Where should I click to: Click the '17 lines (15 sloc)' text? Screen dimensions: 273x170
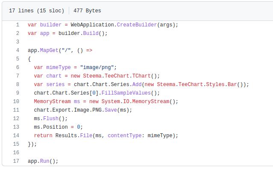tap(37, 11)
